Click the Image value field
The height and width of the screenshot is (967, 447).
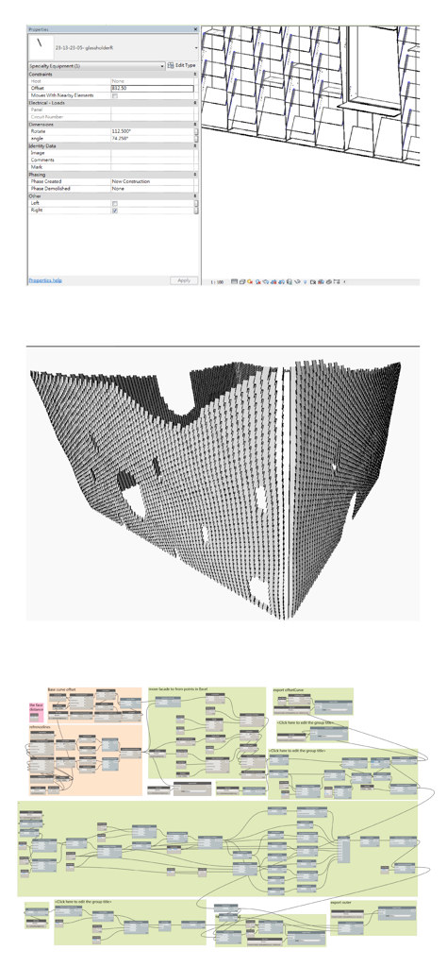click(x=152, y=152)
